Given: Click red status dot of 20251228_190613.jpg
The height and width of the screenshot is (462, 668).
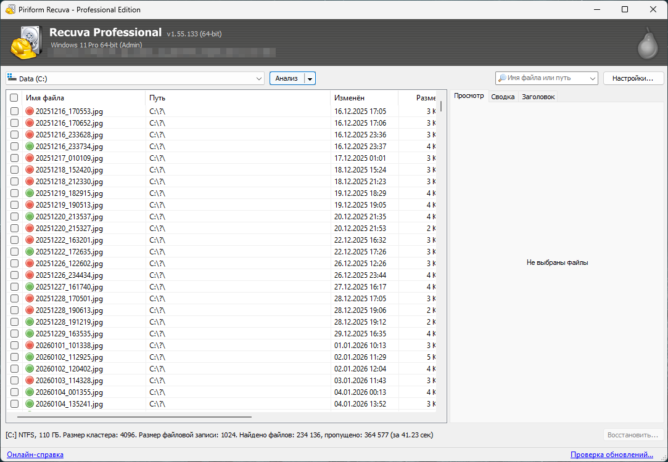Looking at the screenshot, I should click(x=30, y=310).
